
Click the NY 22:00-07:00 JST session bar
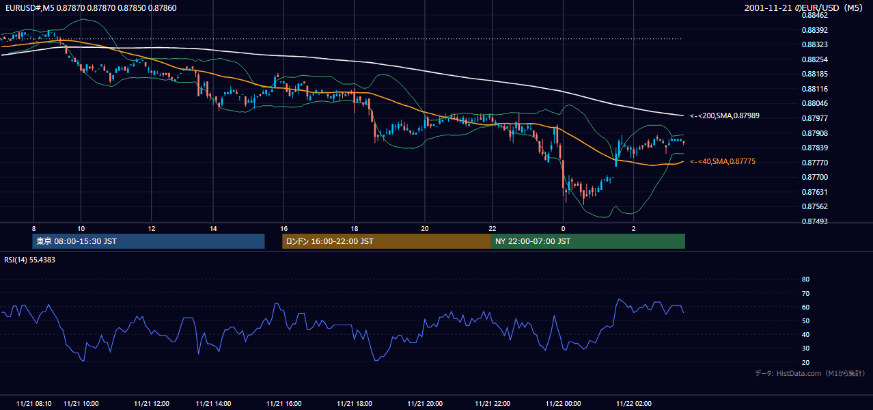point(588,241)
